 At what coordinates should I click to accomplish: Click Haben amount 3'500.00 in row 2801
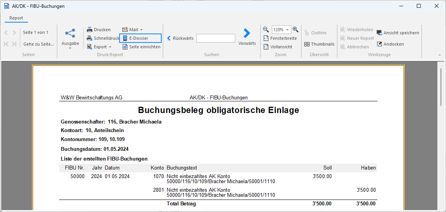coord(366,190)
